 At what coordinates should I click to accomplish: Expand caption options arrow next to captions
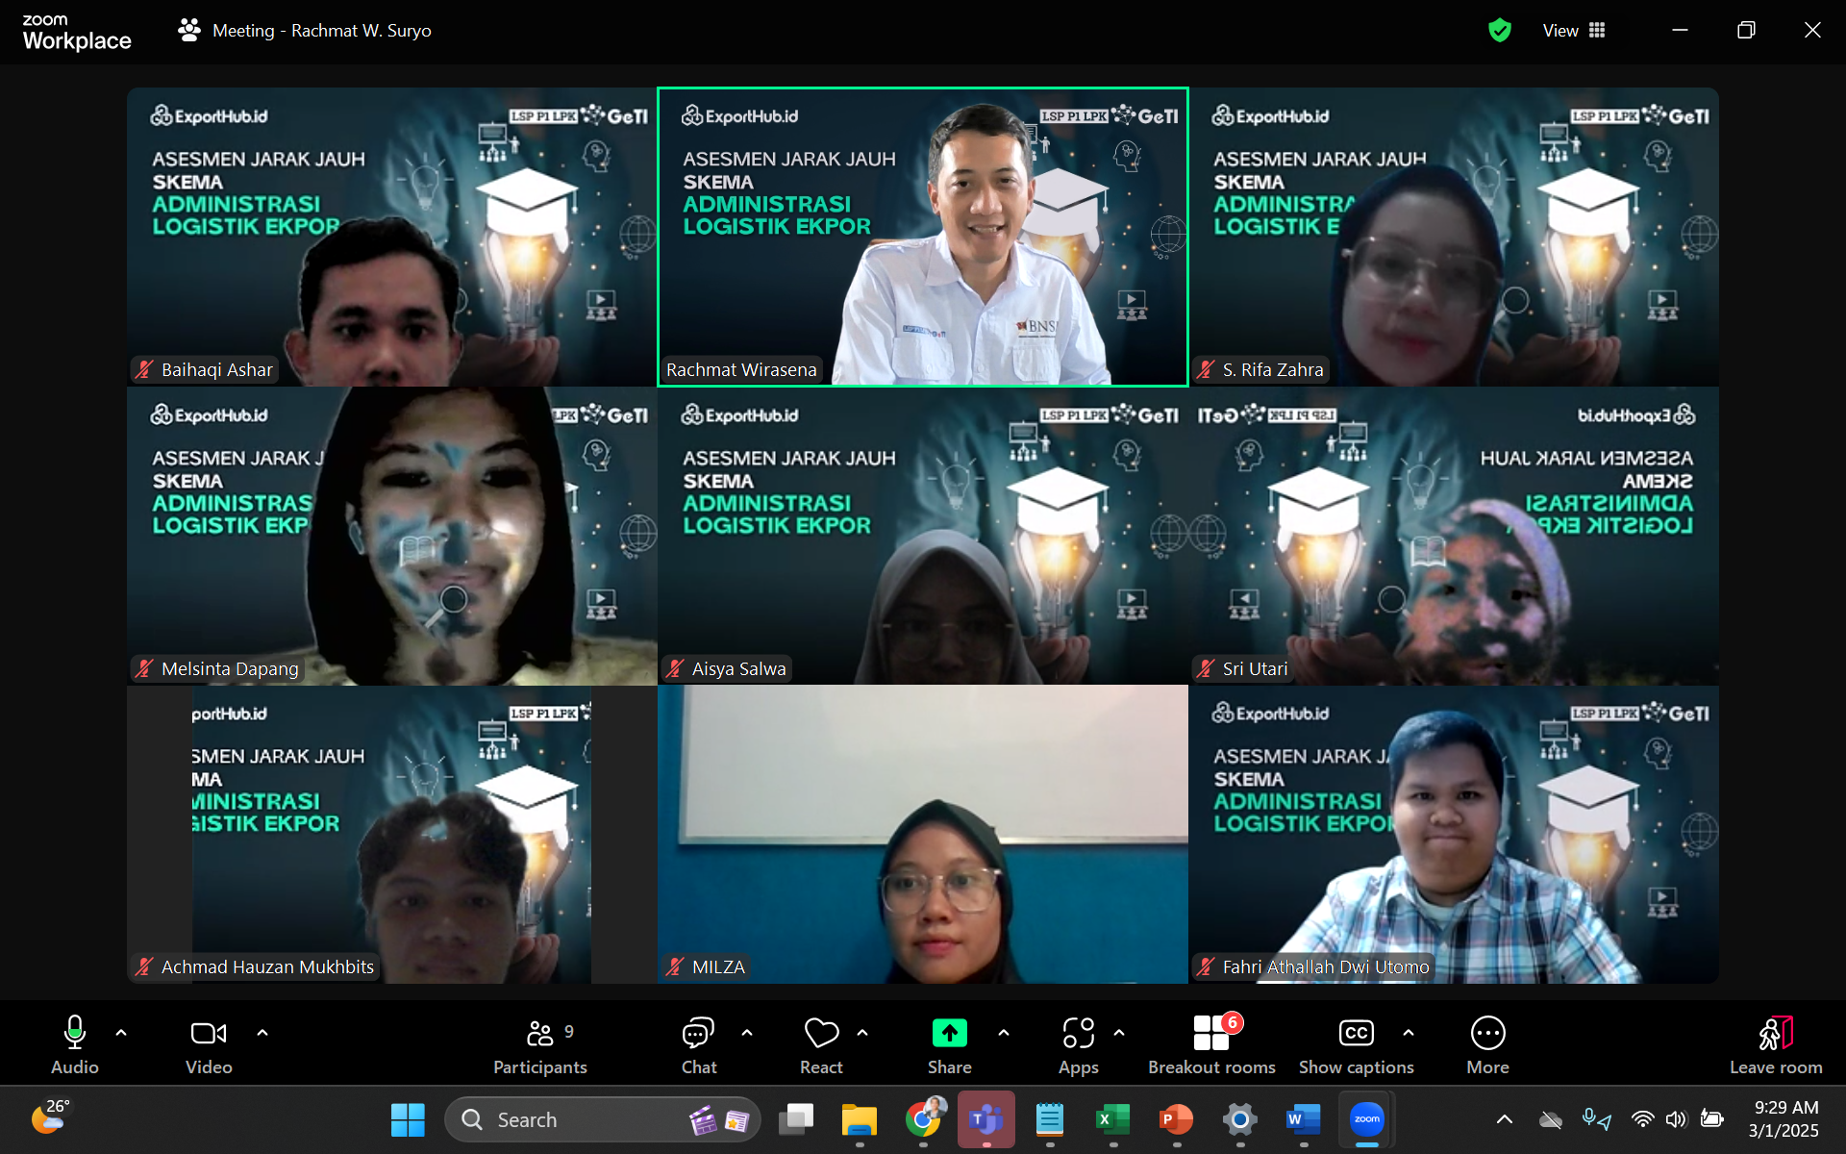1409,1033
